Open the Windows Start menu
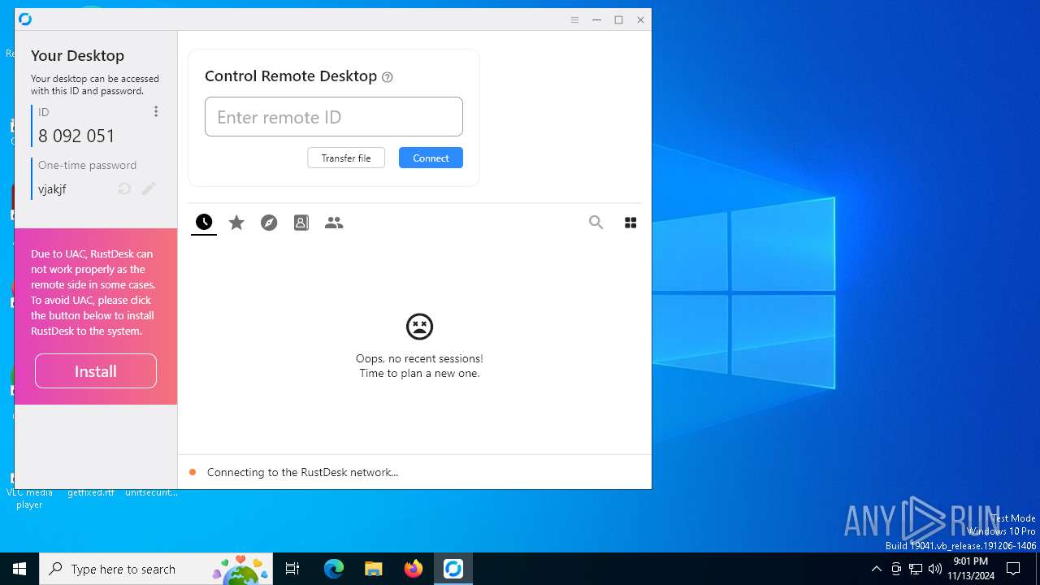The image size is (1040, 585). pyautogui.click(x=19, y=569)
